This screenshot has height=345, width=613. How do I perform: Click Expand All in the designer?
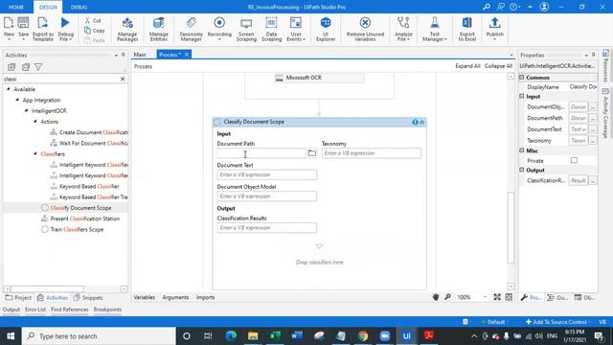pos(467,66)
